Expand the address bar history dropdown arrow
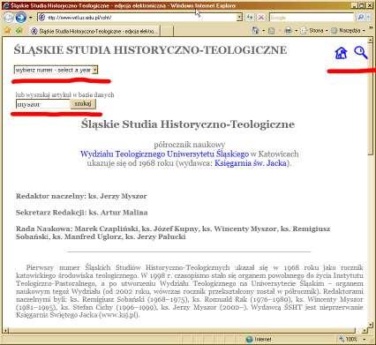 [x=239, y=18]
